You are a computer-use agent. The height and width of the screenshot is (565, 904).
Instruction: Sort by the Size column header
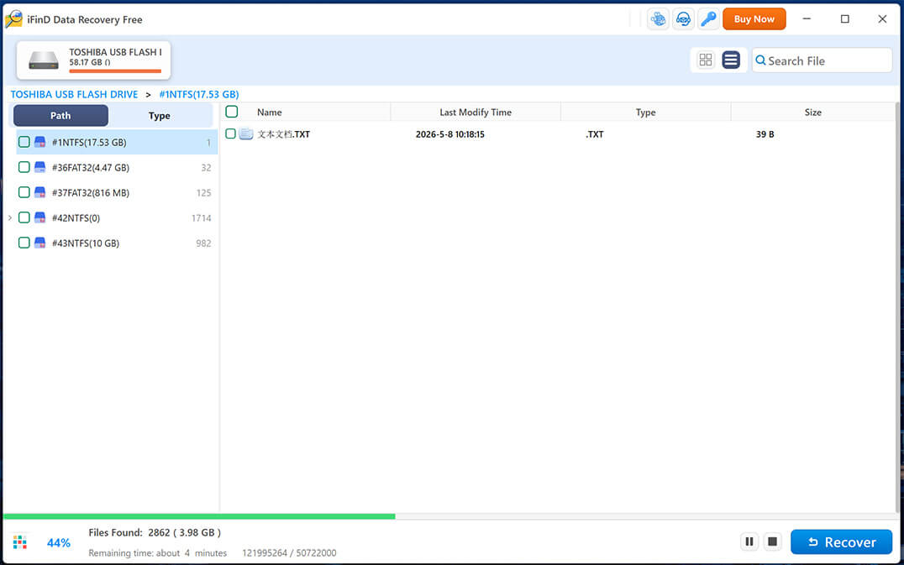coord(813,112)
